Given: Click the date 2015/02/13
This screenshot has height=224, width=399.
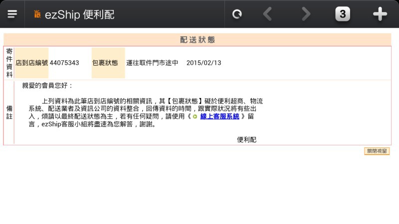Looking at the screenshot, I should [204, 63].
